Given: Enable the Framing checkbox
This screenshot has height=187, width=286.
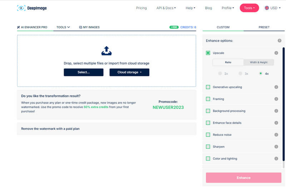Looking at the screenshot, I should pyautogui.click(x=208, y=99).
